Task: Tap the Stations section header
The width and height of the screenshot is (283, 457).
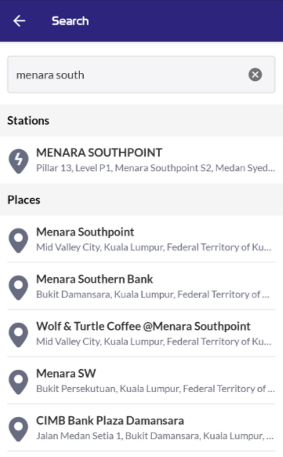Action: point(28,121)
